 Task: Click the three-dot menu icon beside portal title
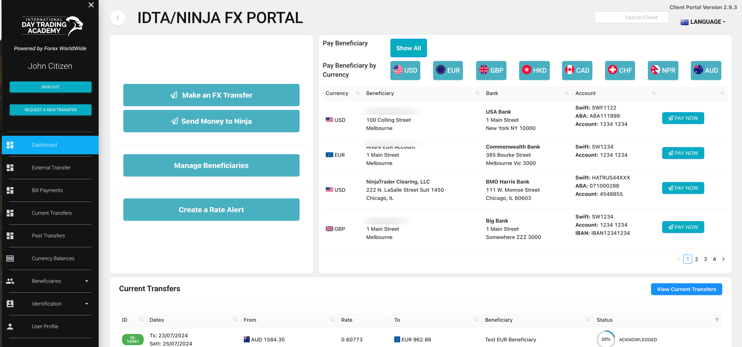click(118, 18)
